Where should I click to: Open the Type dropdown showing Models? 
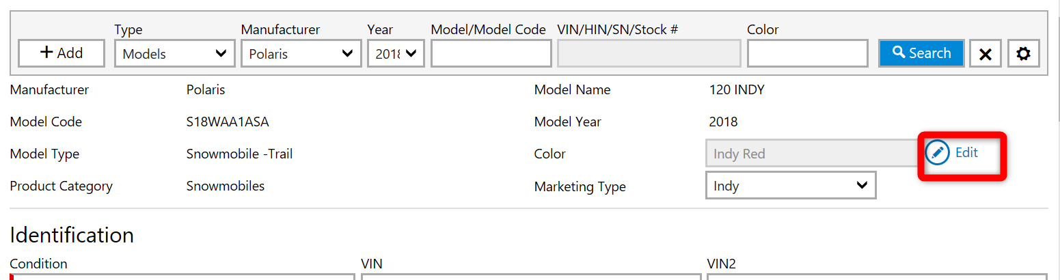174,53
